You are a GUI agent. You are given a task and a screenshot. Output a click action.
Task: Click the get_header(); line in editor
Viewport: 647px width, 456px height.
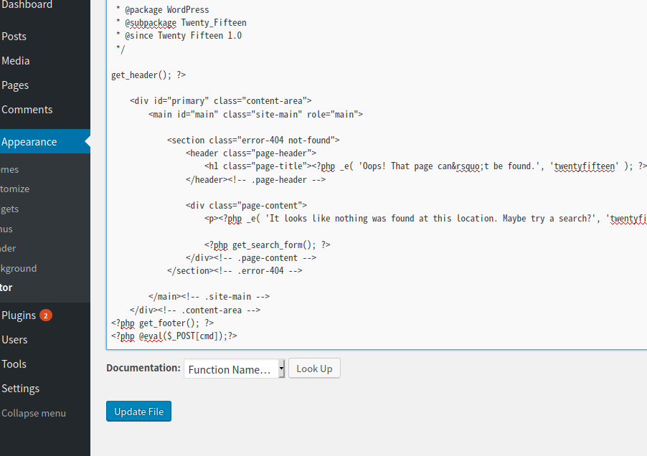pos(148,75)
